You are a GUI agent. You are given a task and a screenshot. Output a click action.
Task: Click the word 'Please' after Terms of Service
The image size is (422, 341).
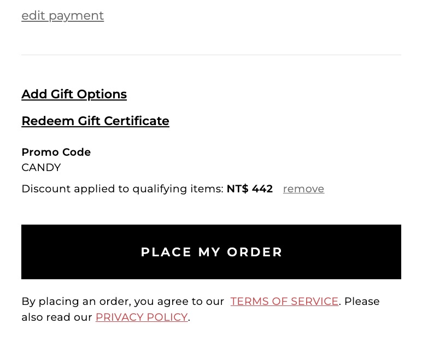tap(362, 302)
